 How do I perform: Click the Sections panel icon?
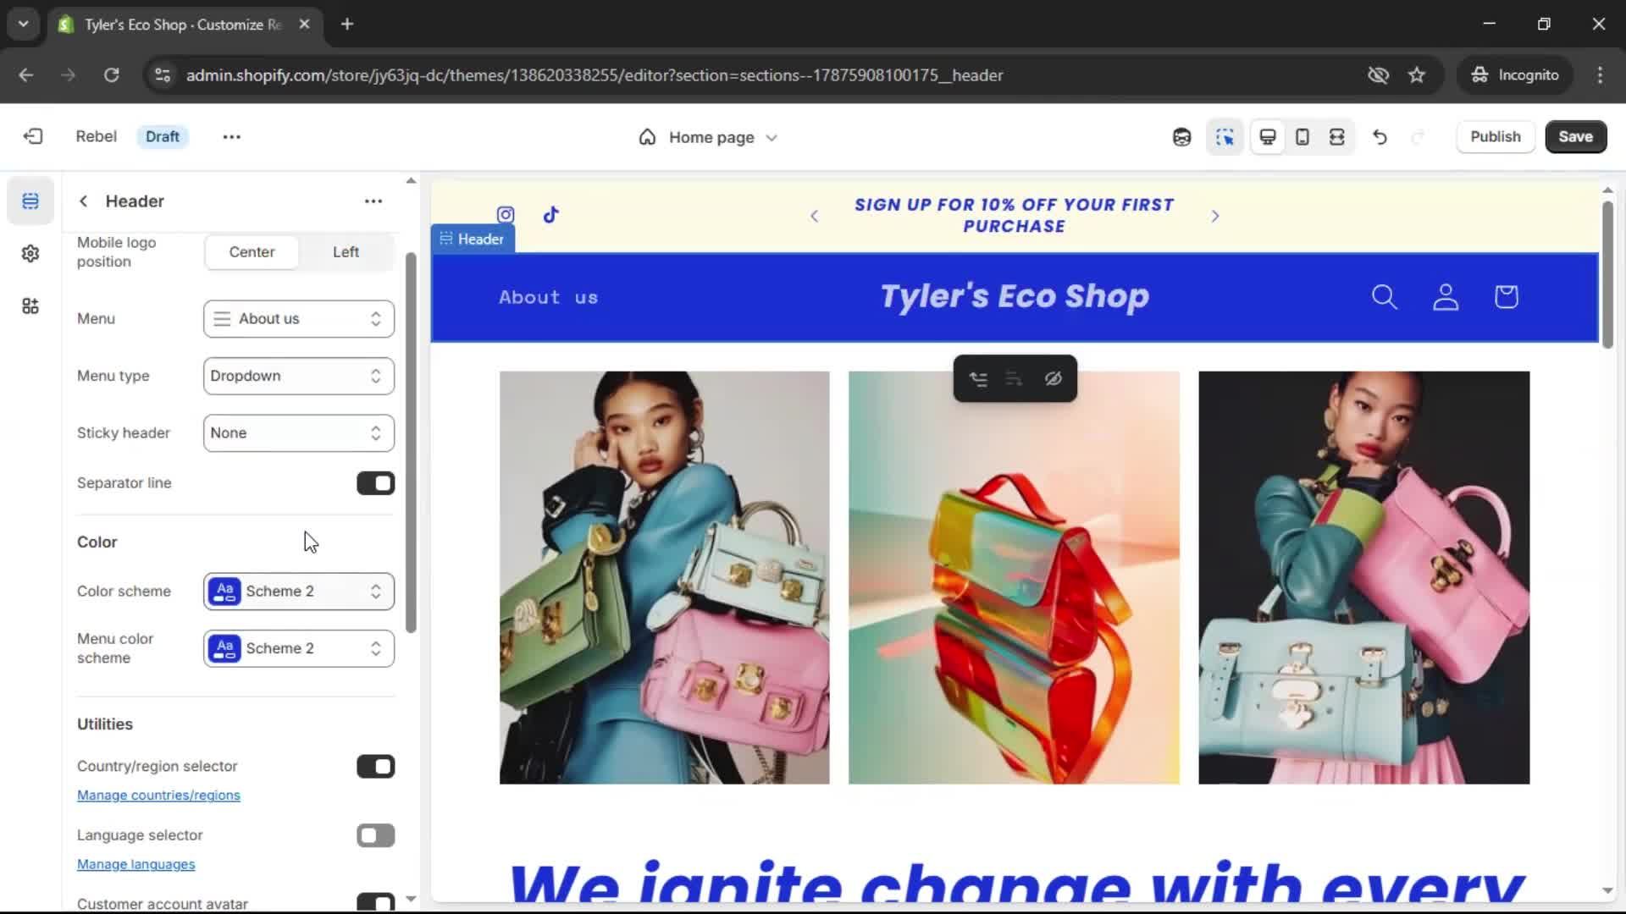click(x=30, y=201)
